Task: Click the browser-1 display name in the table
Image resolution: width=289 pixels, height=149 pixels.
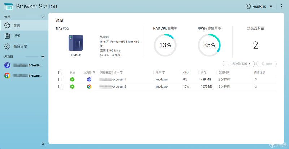Action: pos(112,80)
